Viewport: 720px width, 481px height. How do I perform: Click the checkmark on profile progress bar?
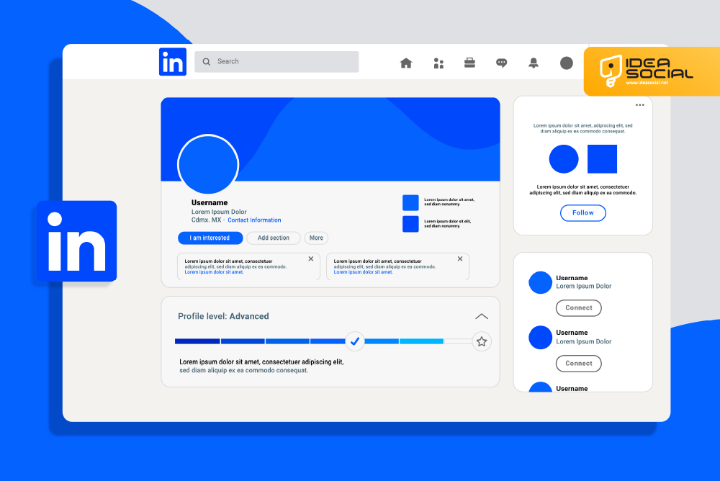pos(355,341)
